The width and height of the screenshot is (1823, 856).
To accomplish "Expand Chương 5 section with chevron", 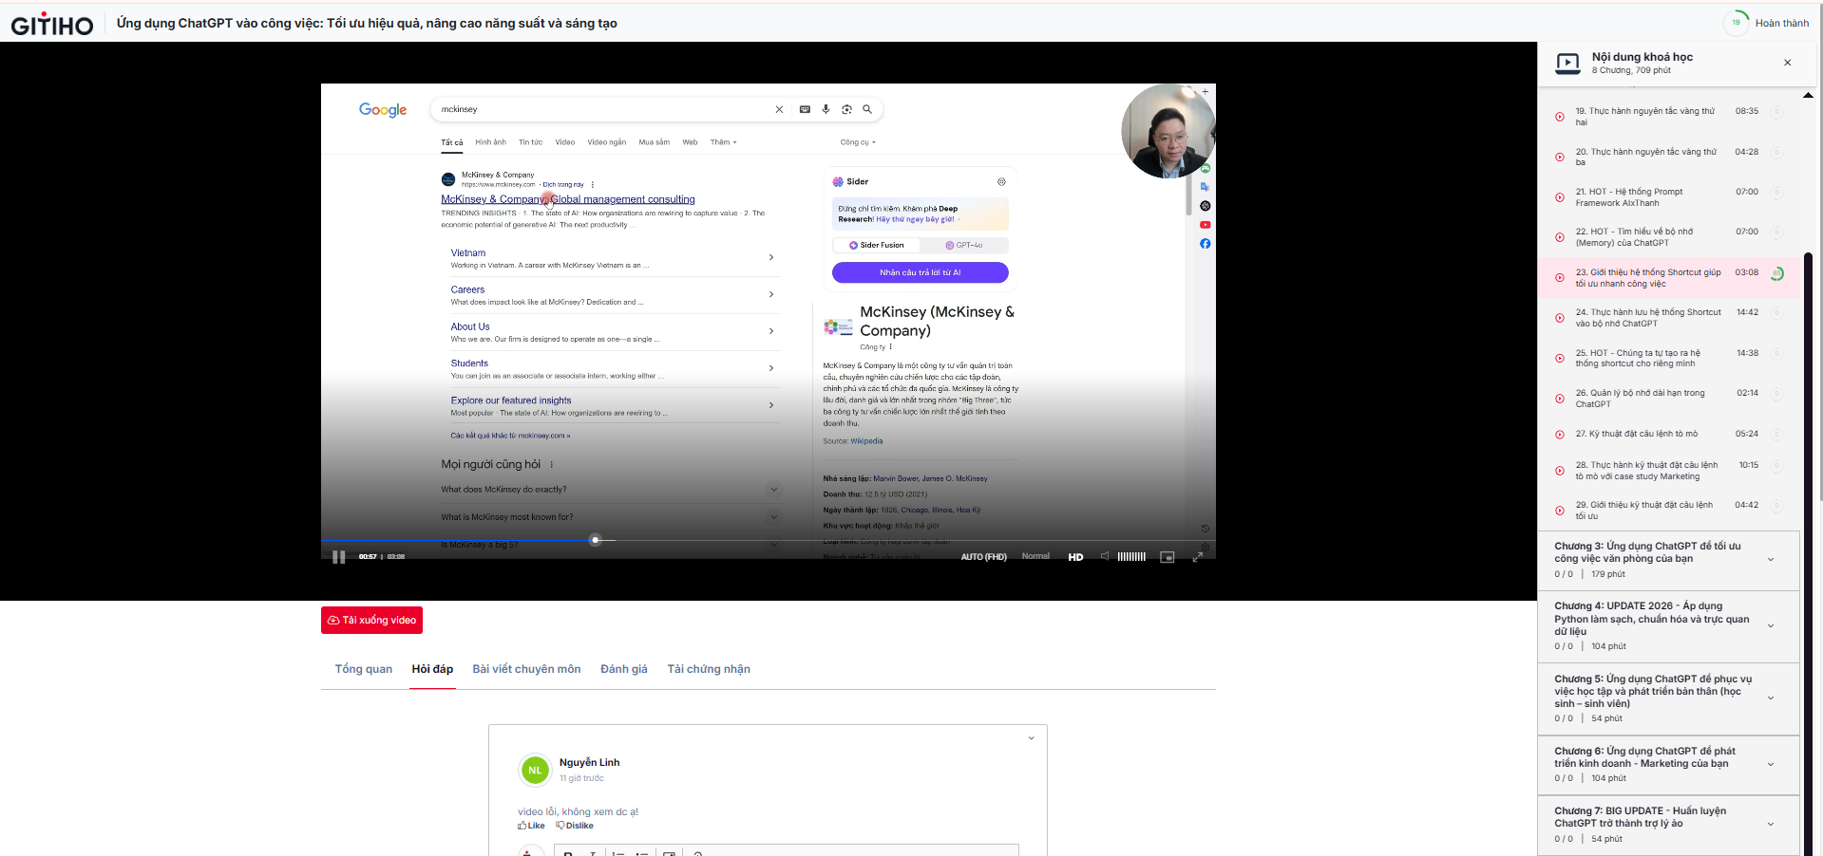I will coord(1771,698).
